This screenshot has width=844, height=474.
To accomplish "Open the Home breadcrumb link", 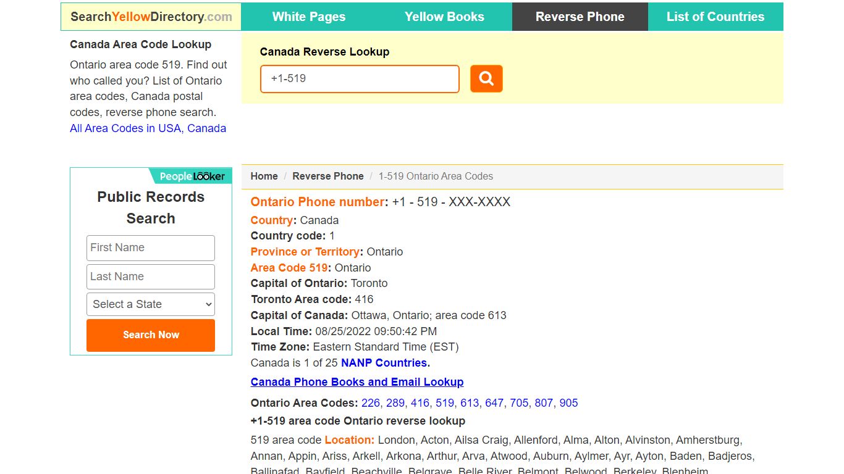I will point(264,176).
